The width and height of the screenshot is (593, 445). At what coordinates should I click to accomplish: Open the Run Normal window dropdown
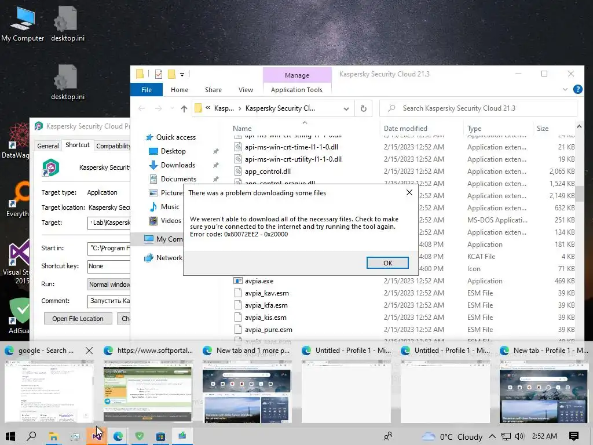[109, 284]
